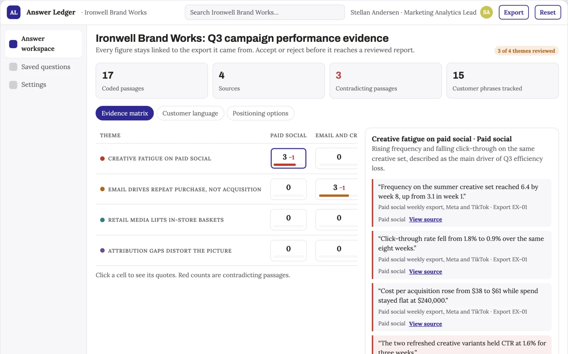Image resolution: width=568 pixels, height=354 pixels.
Task: Select Paid social cell for Creative fatigue
Action: pyautogui.click(x=289, y=158)
